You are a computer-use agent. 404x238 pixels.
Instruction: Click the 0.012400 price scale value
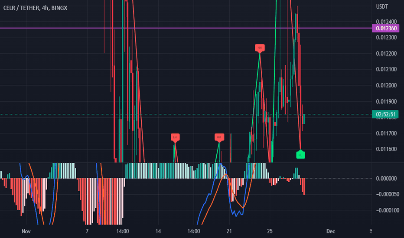[x=386, y=22]
